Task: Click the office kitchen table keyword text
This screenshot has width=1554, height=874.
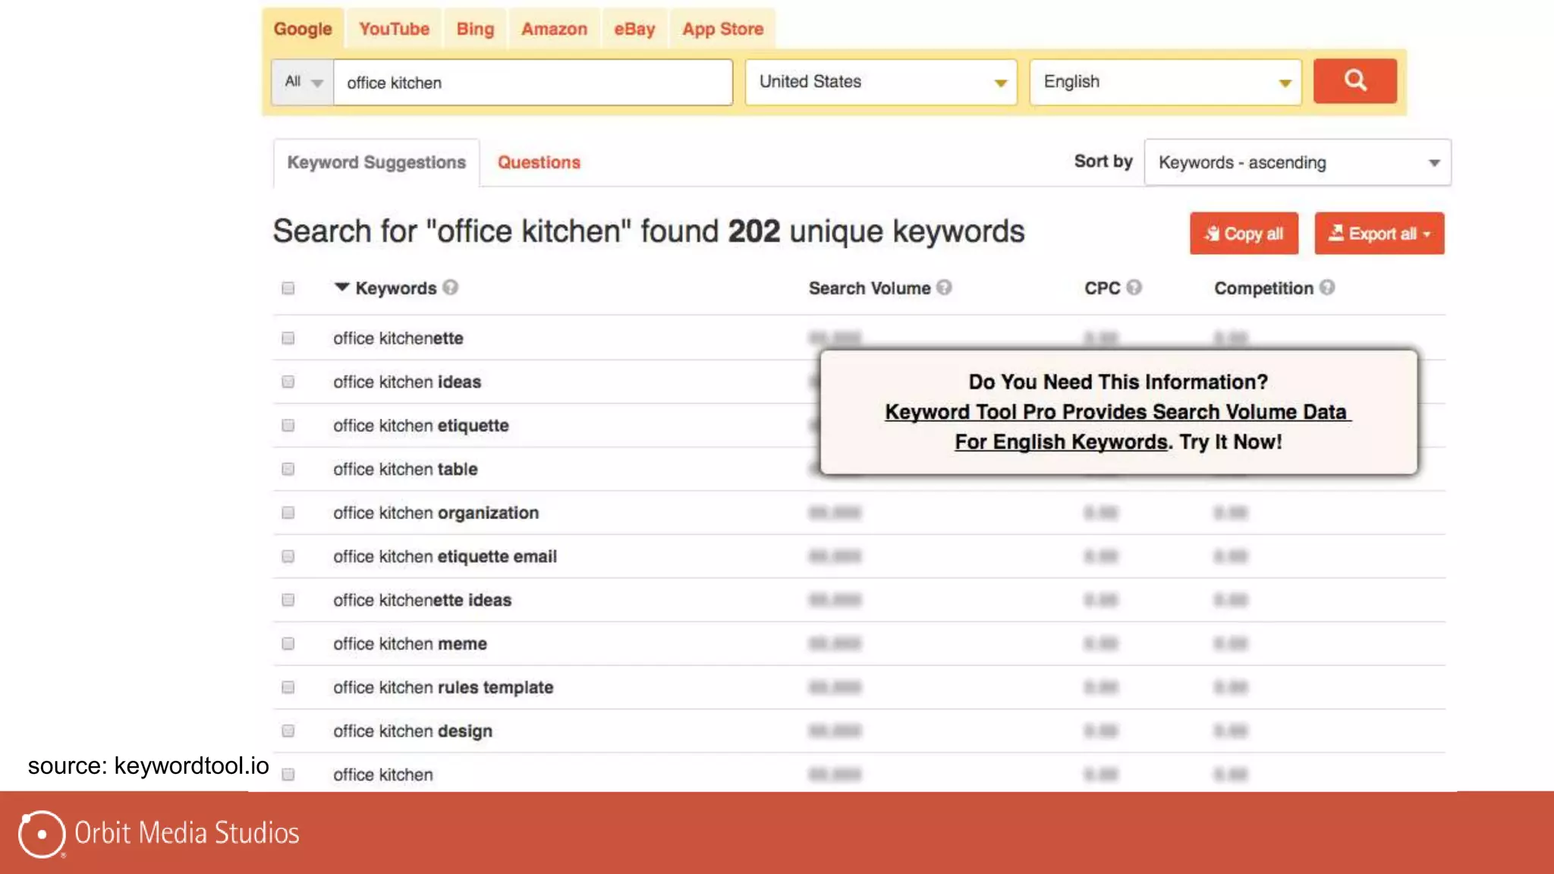Action: pos(405,470)
